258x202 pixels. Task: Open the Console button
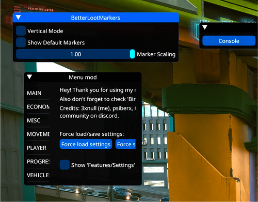[x=229, y=41]
